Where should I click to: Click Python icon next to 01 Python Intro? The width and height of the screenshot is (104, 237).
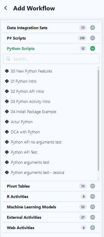click(7, 81)
